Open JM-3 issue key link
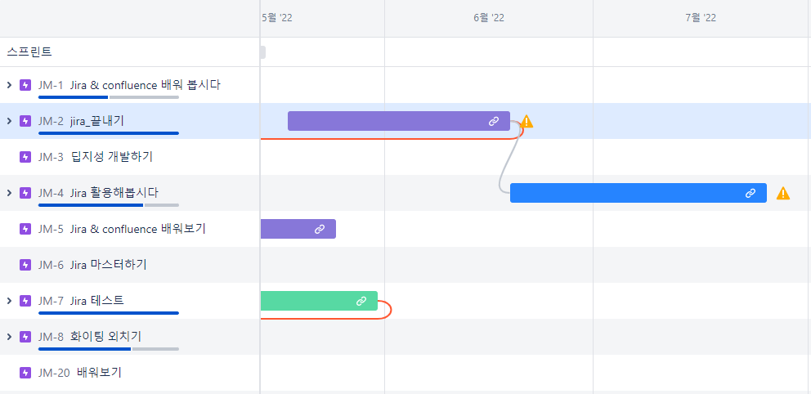The image size is (811, 394). point(51,157)
